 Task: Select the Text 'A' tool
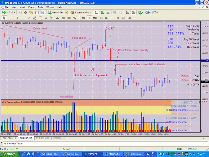46,18
